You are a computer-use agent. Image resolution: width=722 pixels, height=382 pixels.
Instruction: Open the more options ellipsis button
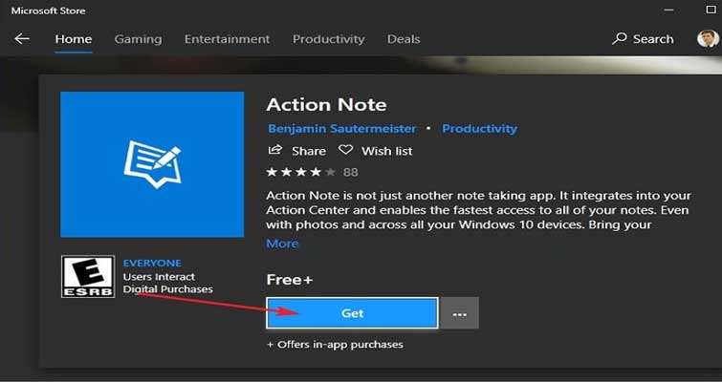460,313
